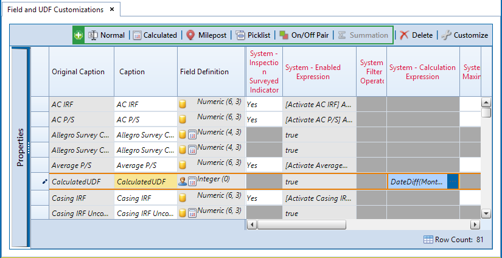Screen dimensions: 502x258
Task: Sort by Original Caption column header
Action: 82,72
